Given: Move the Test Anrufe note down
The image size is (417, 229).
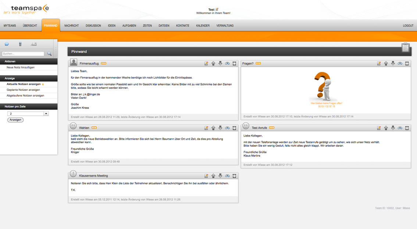Looking at the screenshot, I should pos(393,128).
